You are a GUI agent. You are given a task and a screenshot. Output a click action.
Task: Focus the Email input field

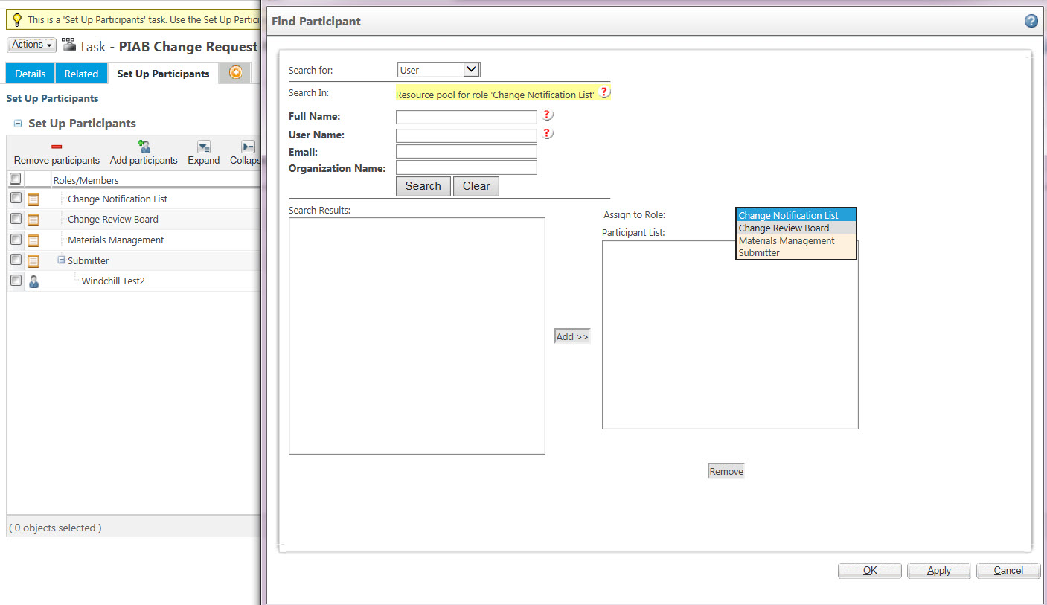point(467,152)
